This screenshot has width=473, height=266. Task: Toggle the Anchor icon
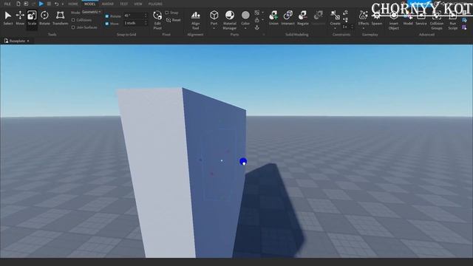(x=257, y=27)
